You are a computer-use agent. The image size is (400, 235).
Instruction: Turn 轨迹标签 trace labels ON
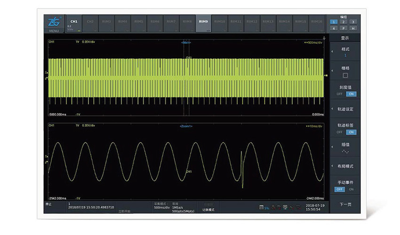click(351, 132)
